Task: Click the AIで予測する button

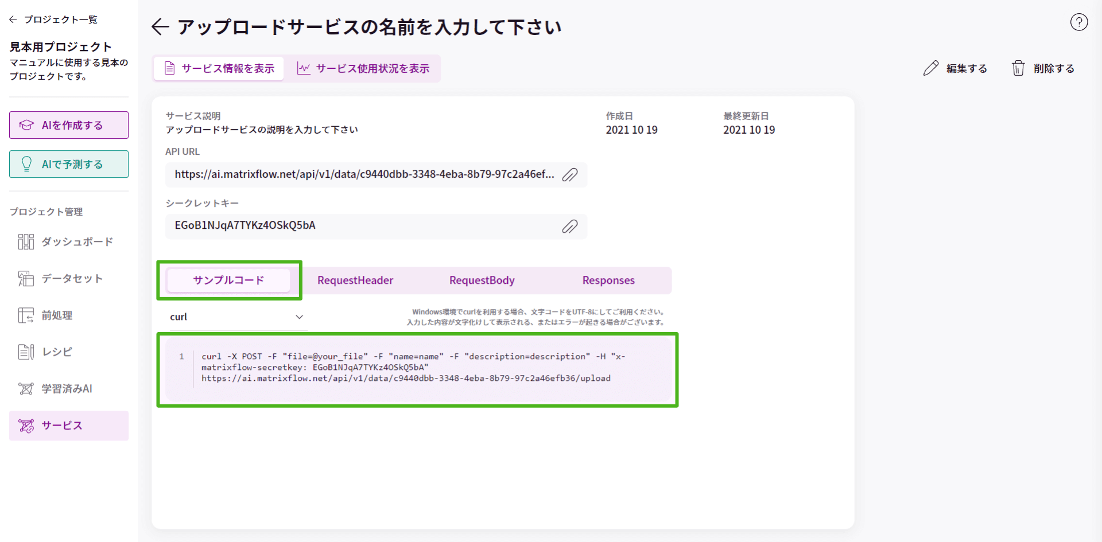Action: (69, 164)
